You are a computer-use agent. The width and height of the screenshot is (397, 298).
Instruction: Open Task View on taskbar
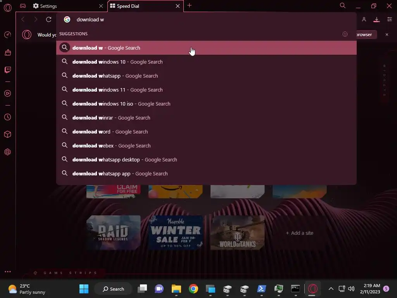tap(142, 289)
